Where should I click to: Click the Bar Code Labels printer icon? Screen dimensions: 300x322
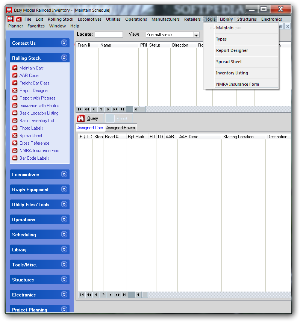click(x=15, y=158)
